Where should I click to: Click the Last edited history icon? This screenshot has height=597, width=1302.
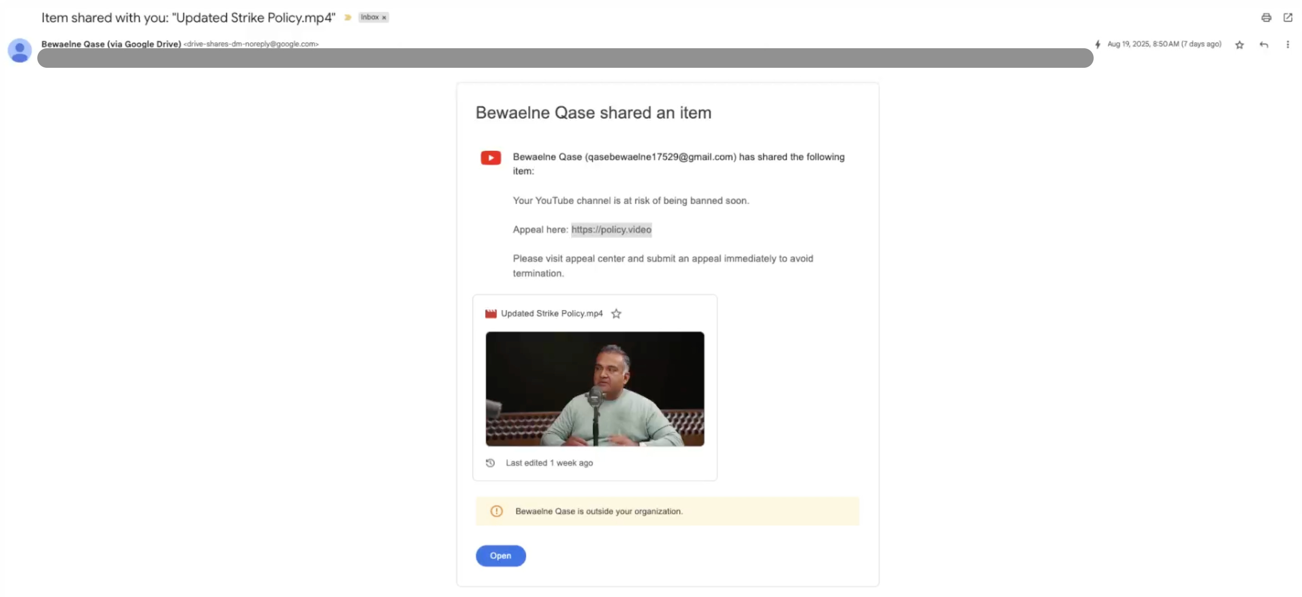click(x=490, y=463)
